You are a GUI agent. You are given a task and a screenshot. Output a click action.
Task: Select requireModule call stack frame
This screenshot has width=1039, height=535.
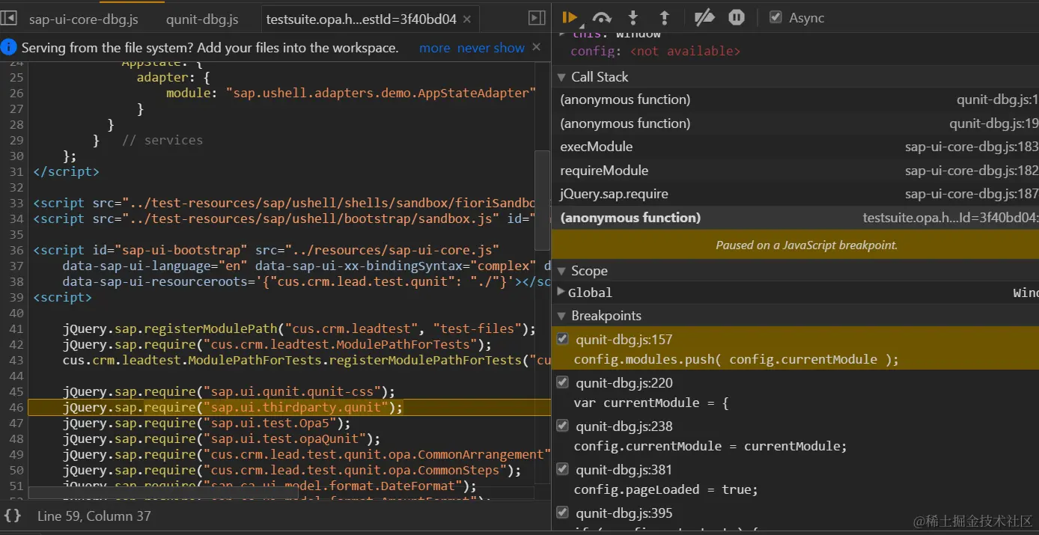[x=795, y=171]
